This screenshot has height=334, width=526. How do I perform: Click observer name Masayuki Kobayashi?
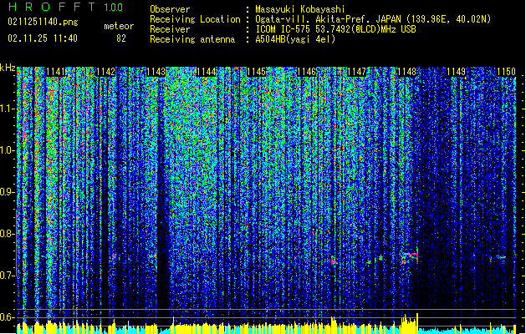pyautogui.click(x=300, y=9)
